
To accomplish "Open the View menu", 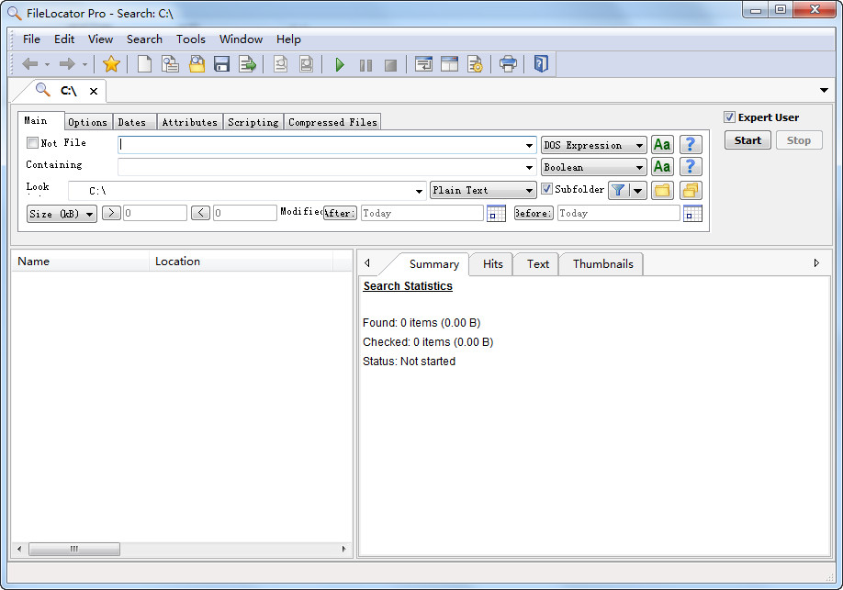I will click(x=100, y=39).
